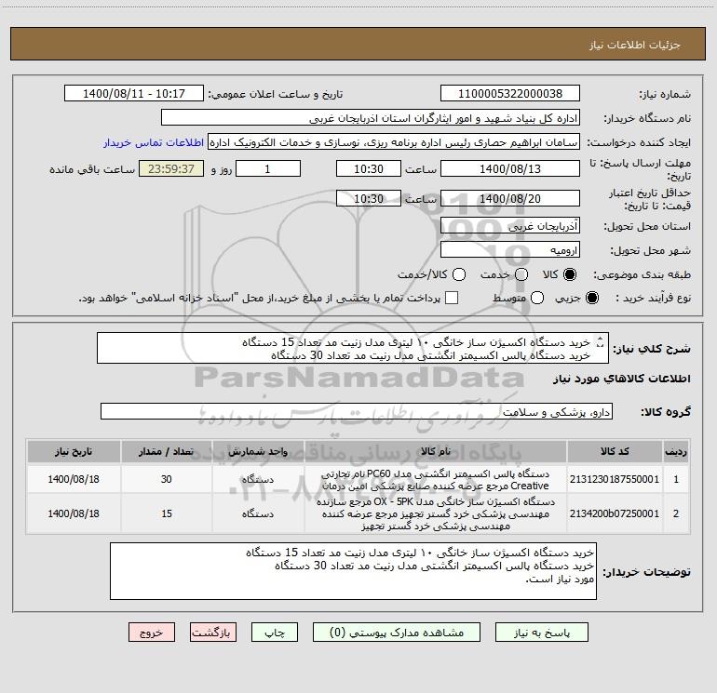Click the شماره نیاز field 1100005322000038
717x693 pixels.
[x=510, y=94]
